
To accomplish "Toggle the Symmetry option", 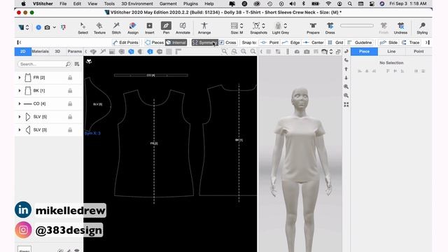I will (x=204, y=43).
